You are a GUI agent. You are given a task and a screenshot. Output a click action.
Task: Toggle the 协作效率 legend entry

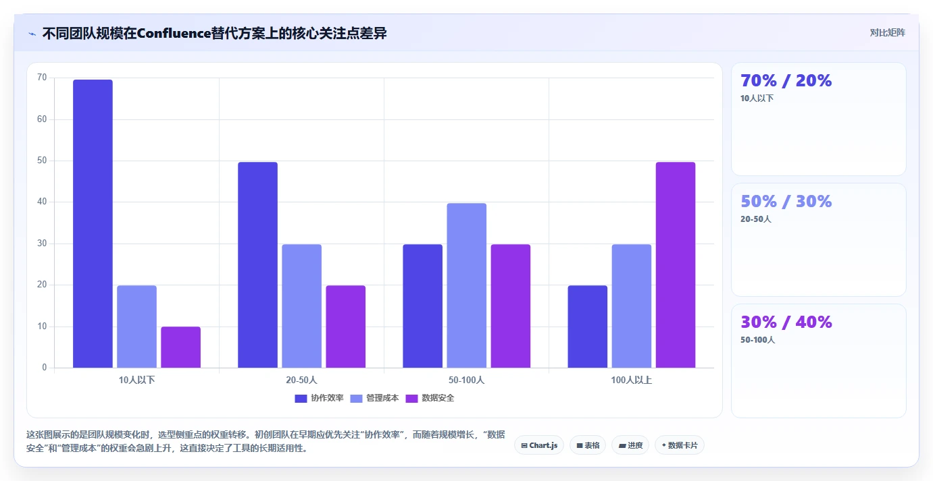point(319,398)
